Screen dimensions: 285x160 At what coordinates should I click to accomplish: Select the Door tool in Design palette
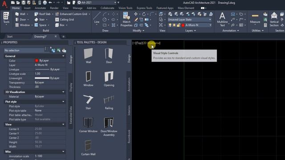[x=109, y=56]
